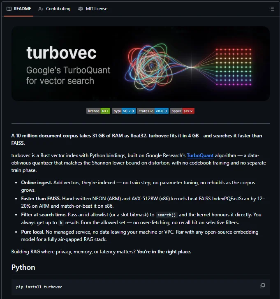Click the scales icon beside MIT license
280x299 pixels.
coord(81,9)
